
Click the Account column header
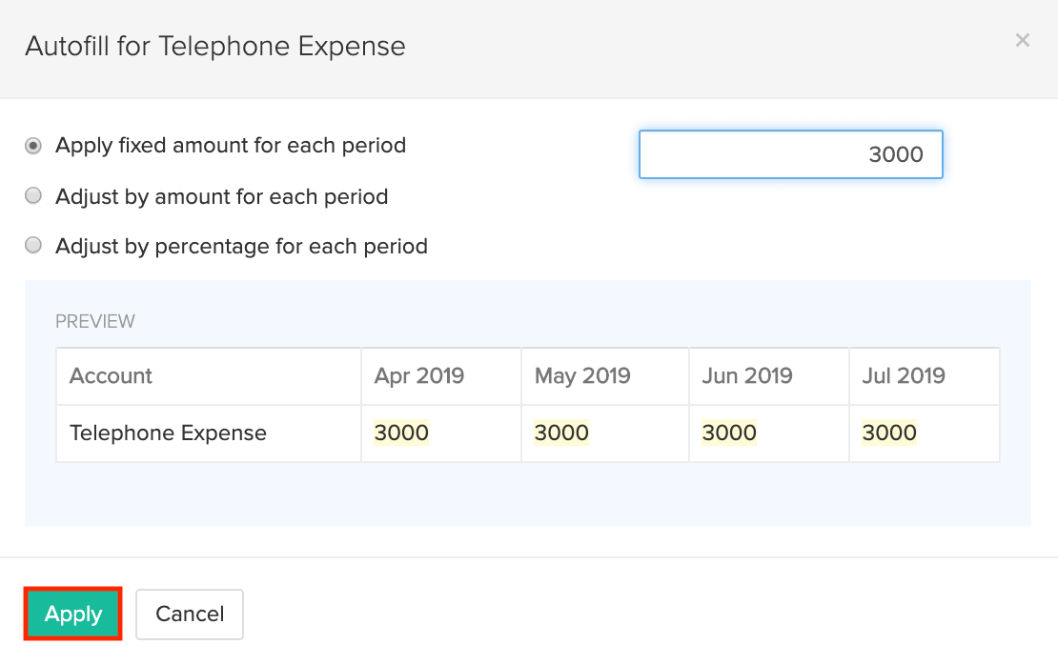[111, 375]
